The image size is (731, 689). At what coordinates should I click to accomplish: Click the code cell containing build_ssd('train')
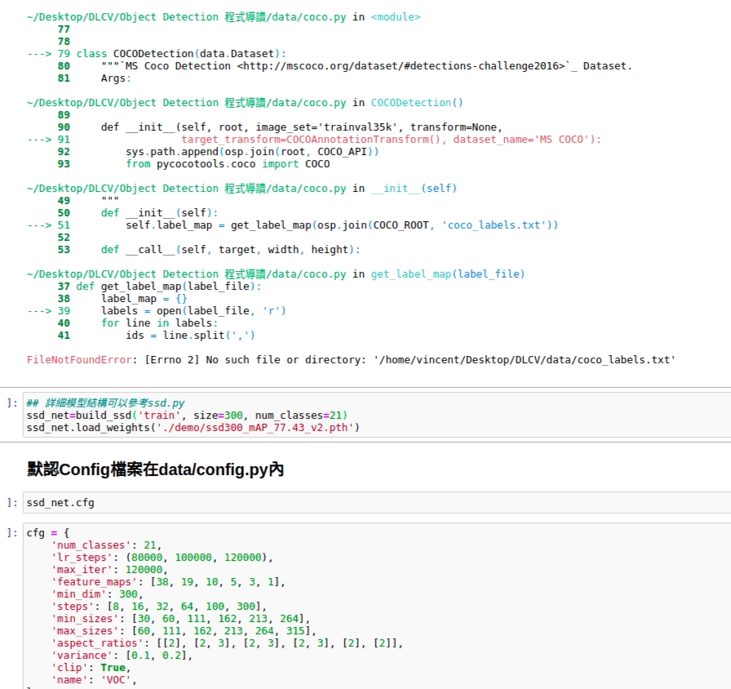tap(377, 416)
